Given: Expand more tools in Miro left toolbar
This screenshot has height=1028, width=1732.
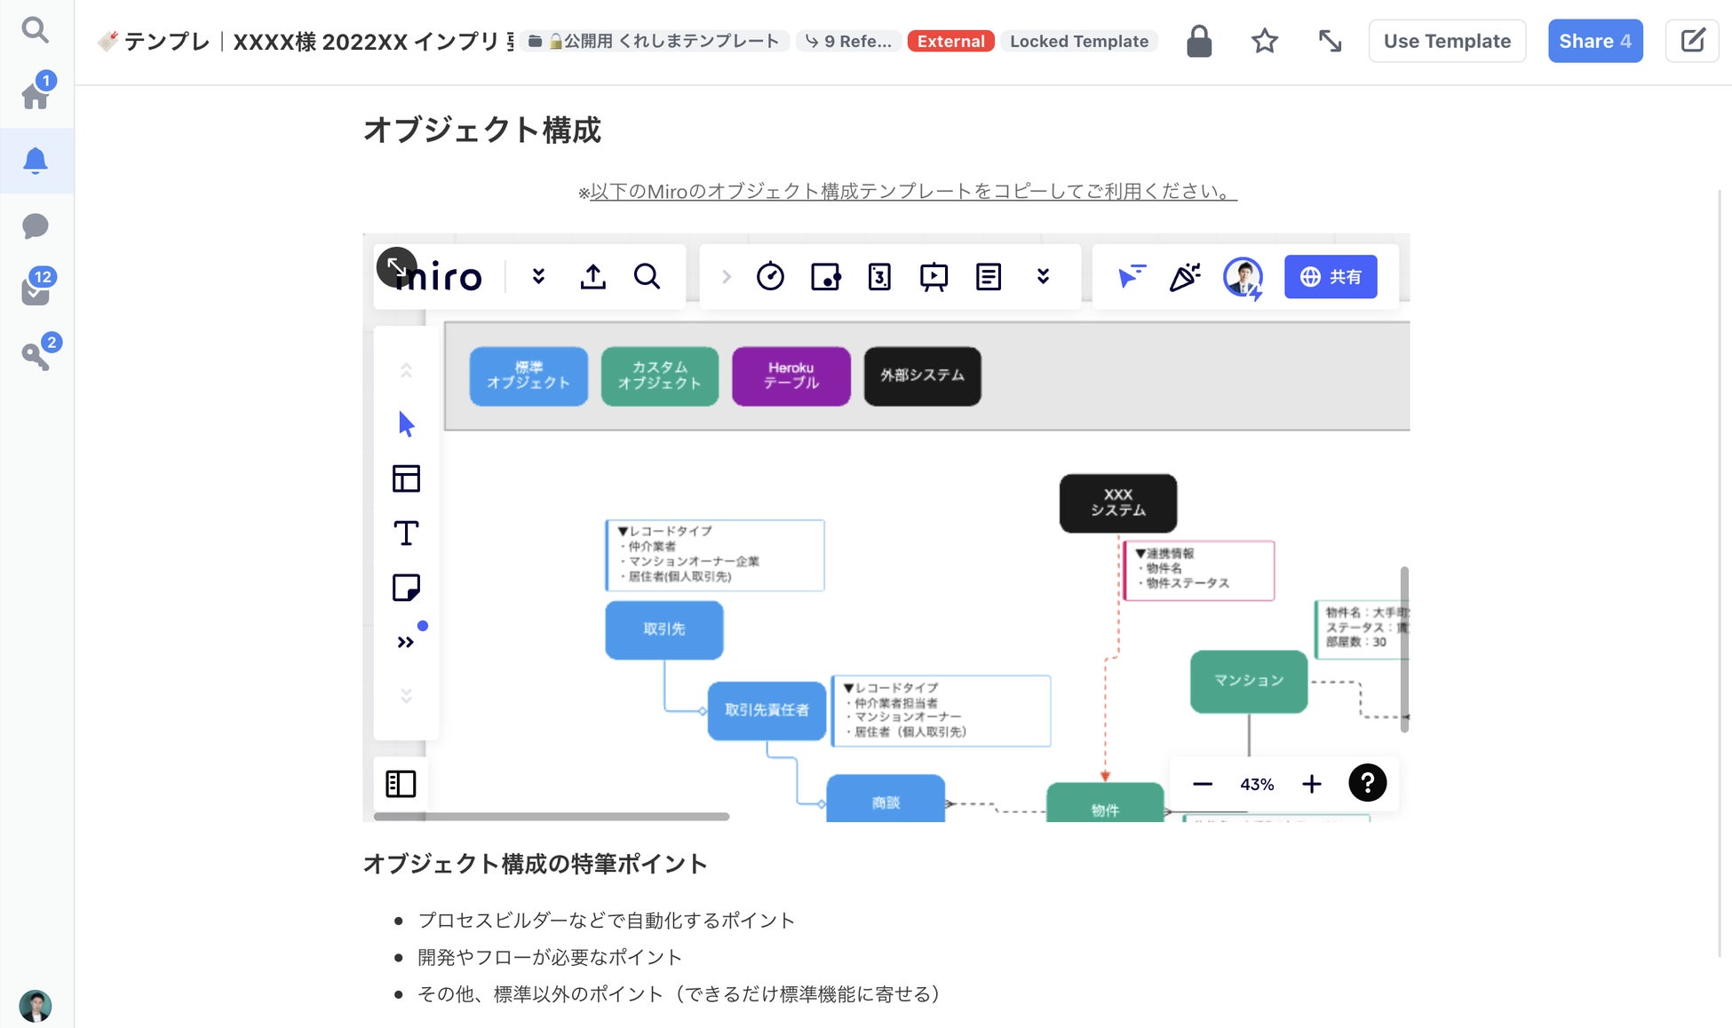Looking at the screenshot, I should coord(406,642).
